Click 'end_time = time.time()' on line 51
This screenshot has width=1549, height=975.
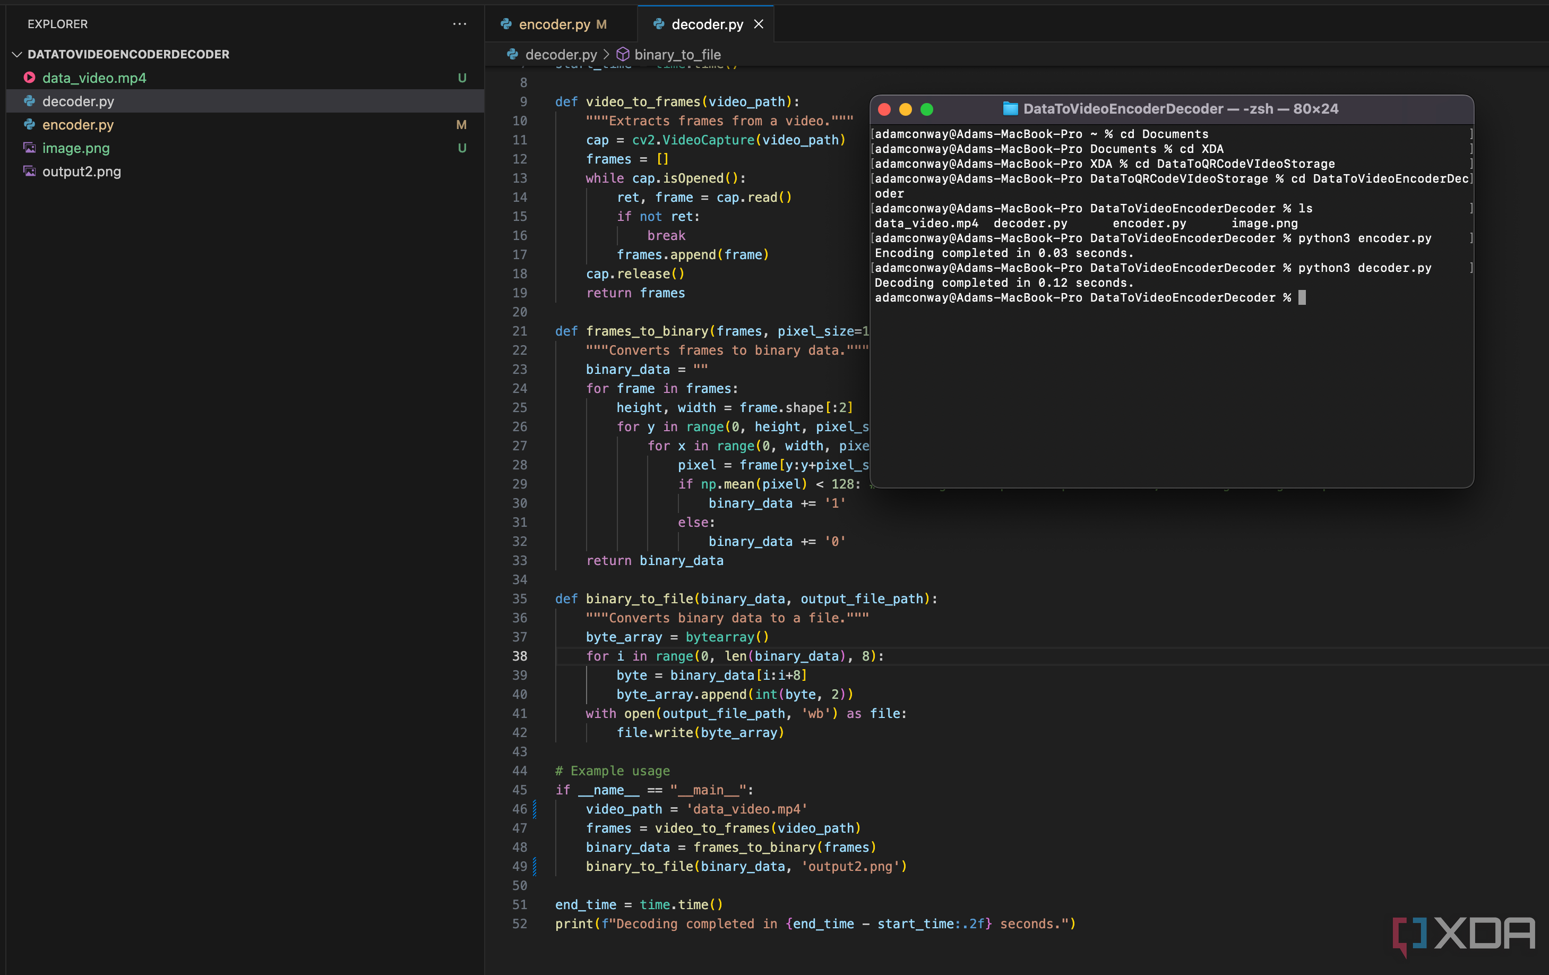click(x=639, y=905)
